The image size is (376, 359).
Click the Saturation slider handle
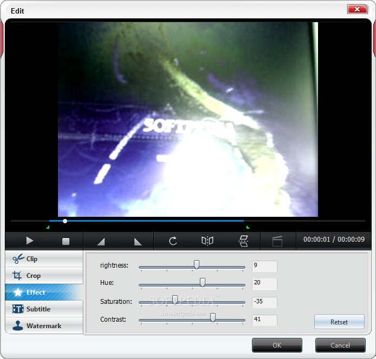[175, 300]
